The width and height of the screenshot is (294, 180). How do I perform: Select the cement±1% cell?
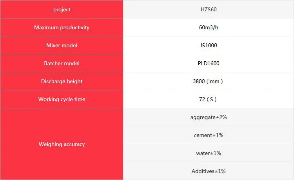pos(208,135)
